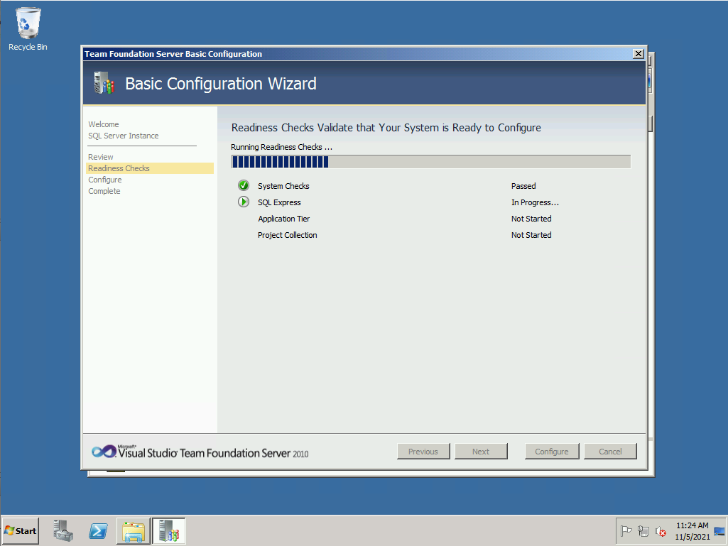Select the Readiness Checks step
Viewport: 728px width, 546px height.
pos(119,168)
